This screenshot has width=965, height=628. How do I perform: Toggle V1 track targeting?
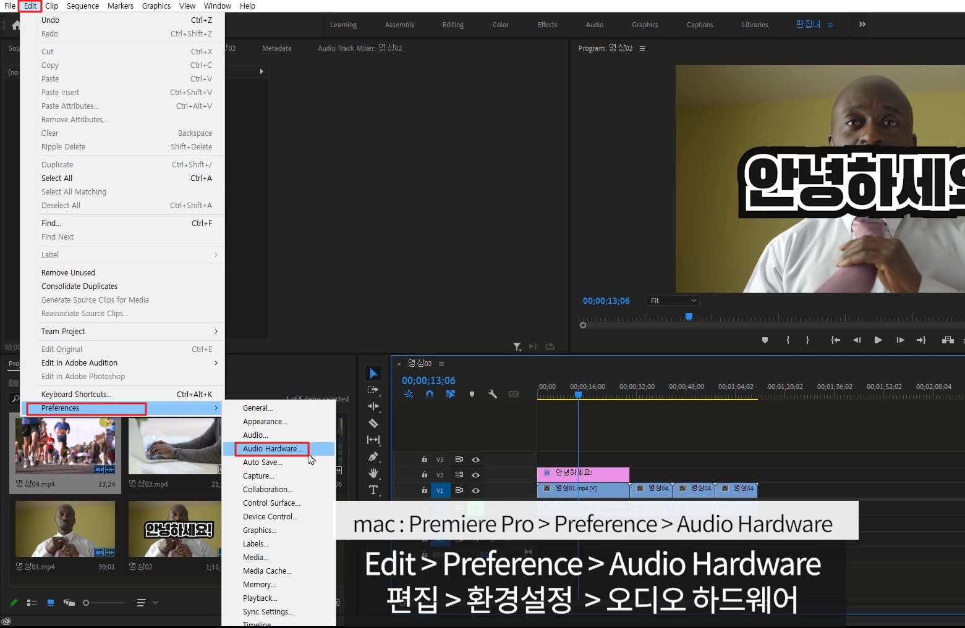[x=440, y=490]
